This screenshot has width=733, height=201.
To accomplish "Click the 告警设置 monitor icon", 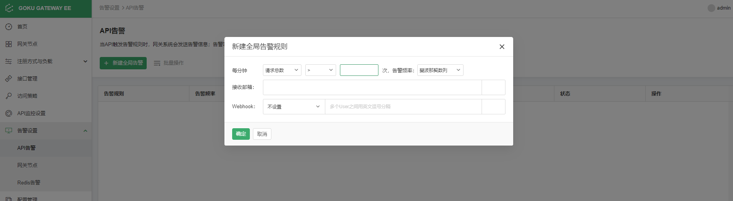I will click(8, 131).
